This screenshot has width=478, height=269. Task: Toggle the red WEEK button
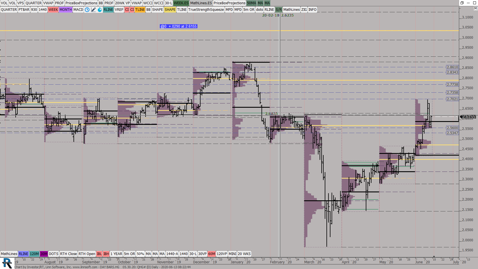[x=53, y=10]
